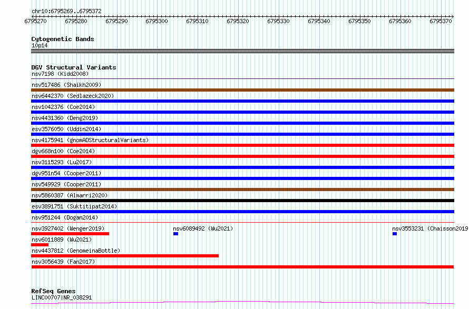Viewport: 469px width, 309px height.
Task: Select dgv951n54 (Cooper2011) label
Action: point(66,173)
